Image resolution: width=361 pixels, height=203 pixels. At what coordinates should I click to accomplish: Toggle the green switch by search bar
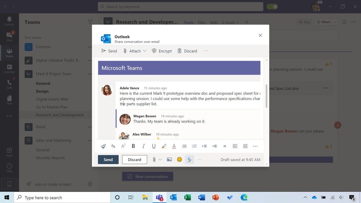[x=272, y=7]
